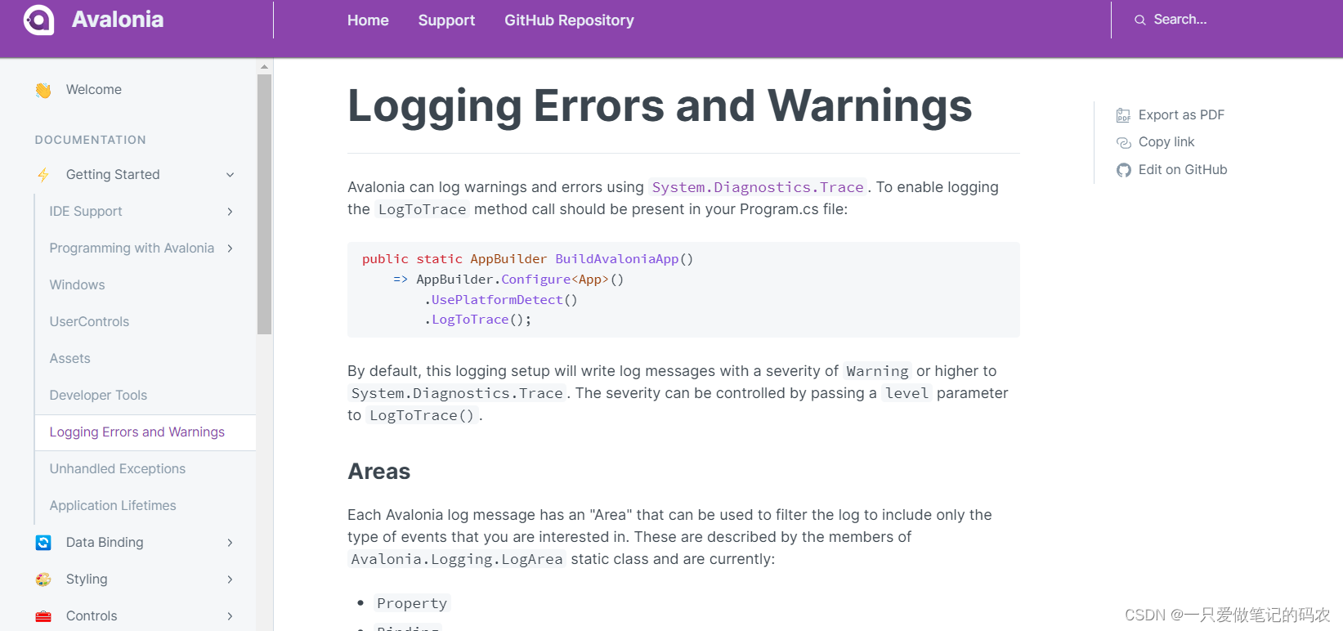The height and width of the screenshot is (631, 1343).
Task: Open the Getting Started section
Action: pos(113,175)
